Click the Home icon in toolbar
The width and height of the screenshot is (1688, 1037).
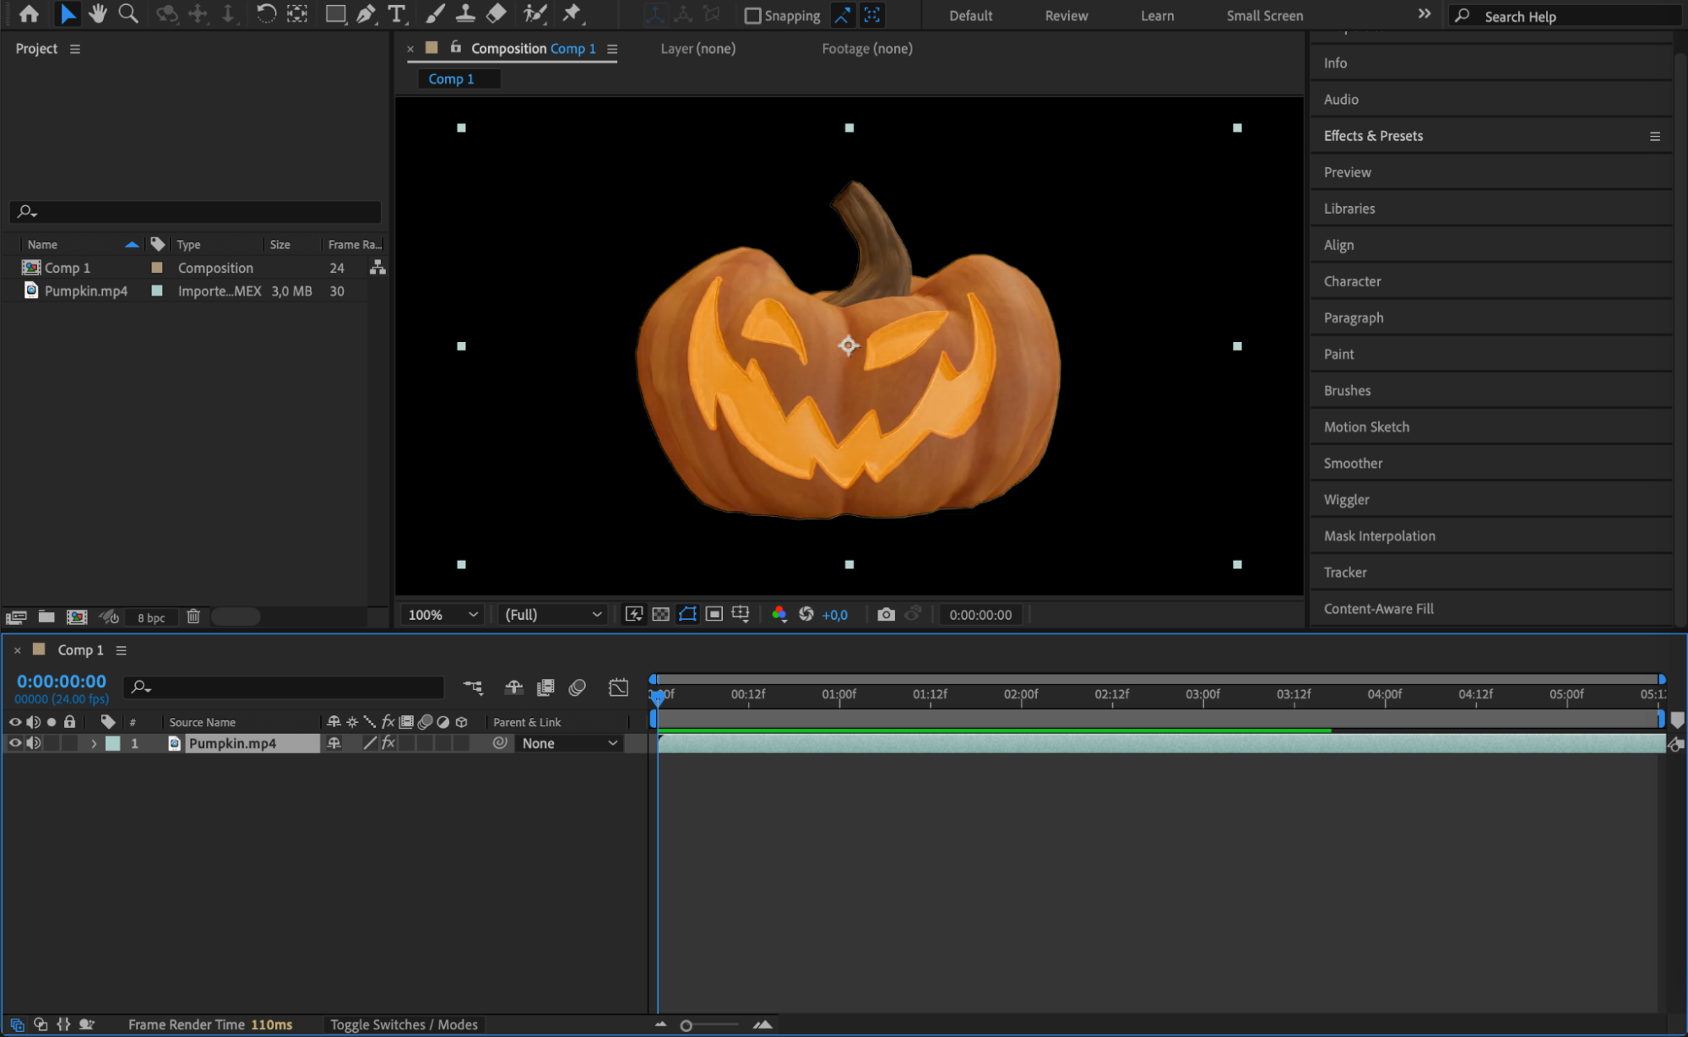click(x=29, y=14)
